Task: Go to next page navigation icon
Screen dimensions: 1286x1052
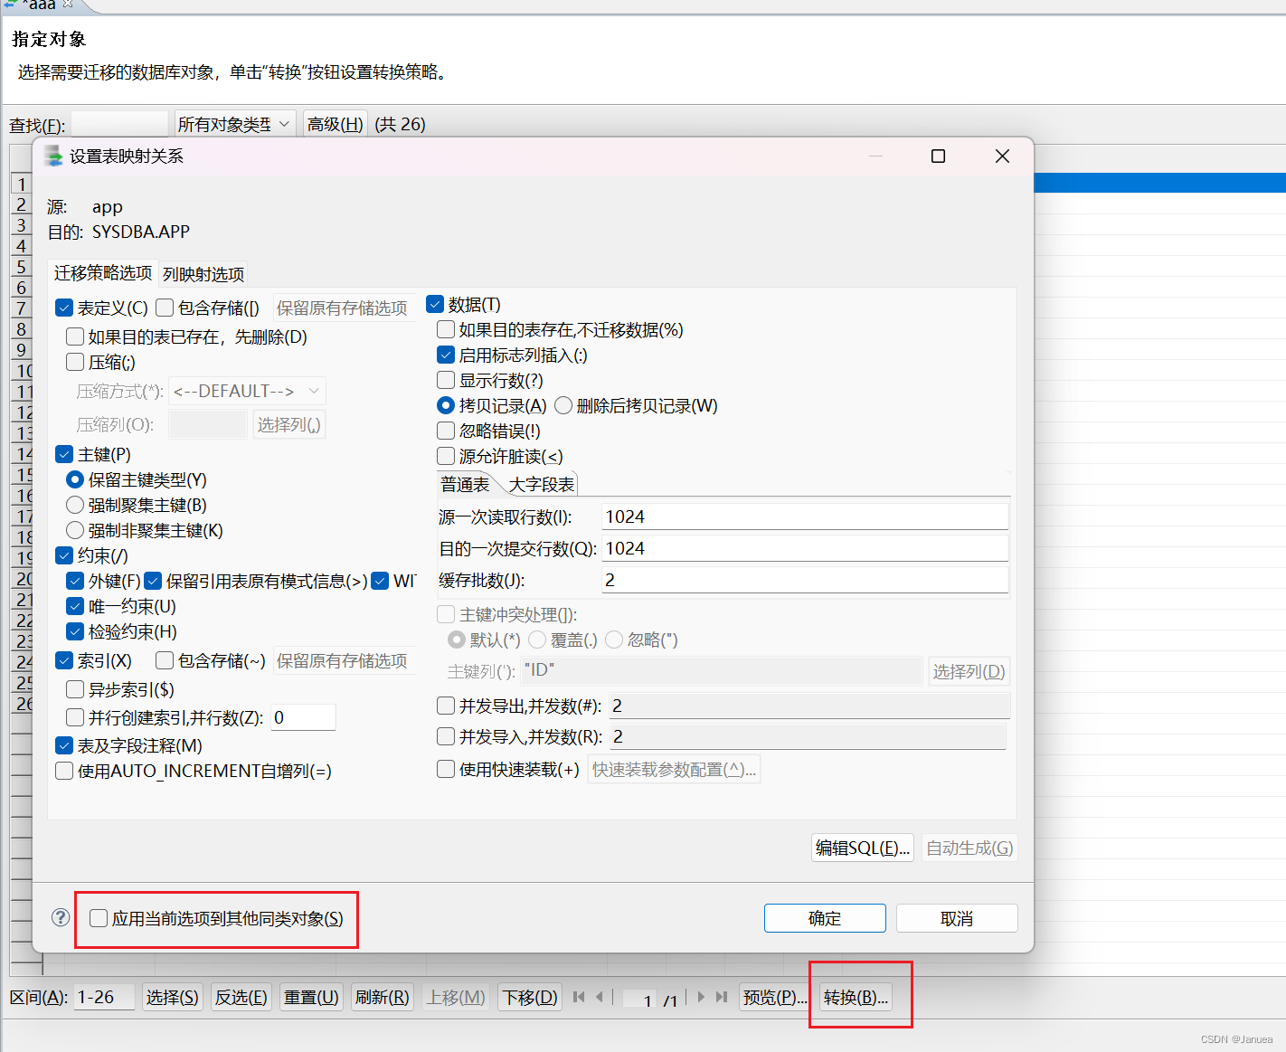Action: tap(701, 997)
